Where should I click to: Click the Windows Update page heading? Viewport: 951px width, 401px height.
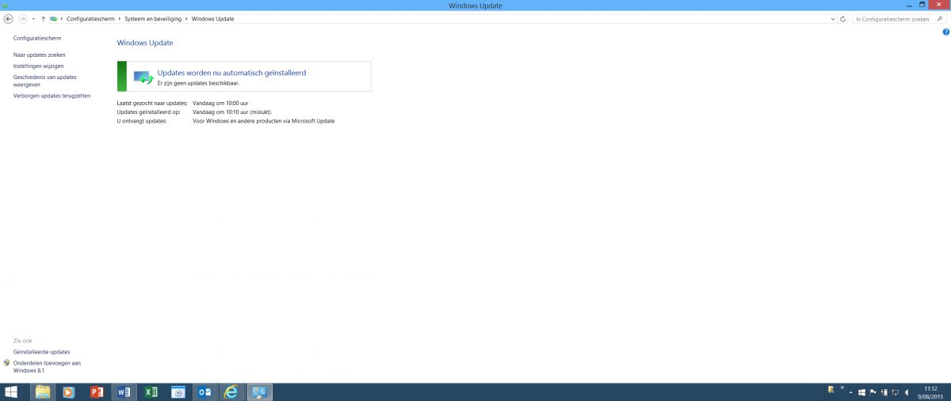click(x=145, y=43)
